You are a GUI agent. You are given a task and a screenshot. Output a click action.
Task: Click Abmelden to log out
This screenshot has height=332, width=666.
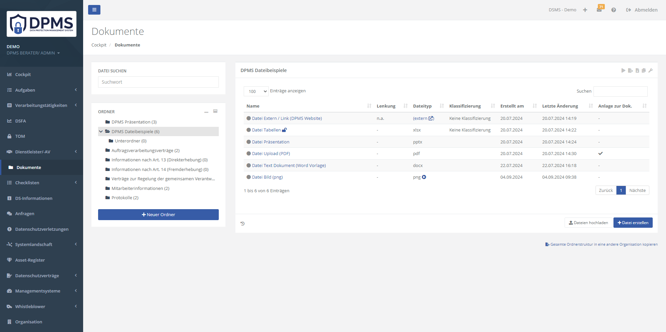coord(642,10)
